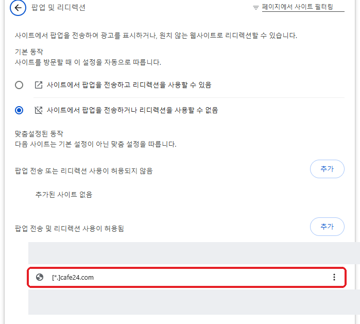
Task: Click the '기본 동작' section heading
Action: 29,52
